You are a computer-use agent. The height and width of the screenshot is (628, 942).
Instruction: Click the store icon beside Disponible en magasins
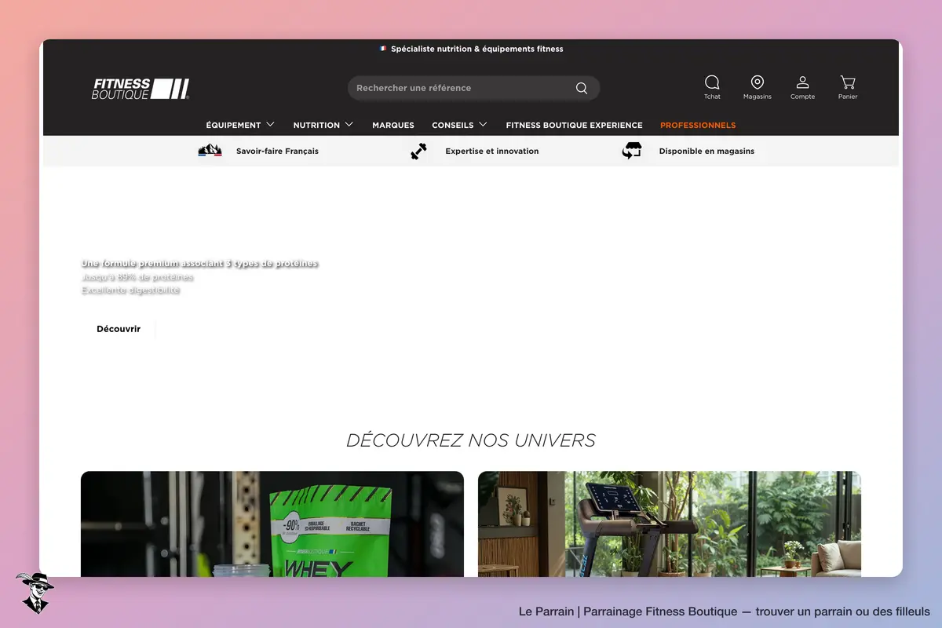(x=632, y=151)
